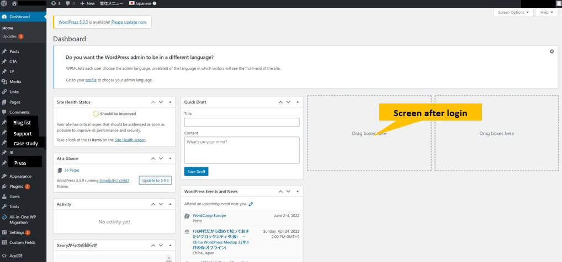Click the WordPress logo in the admin bar
This screenshot has height=262, width=562.
(x=4, y=3)
